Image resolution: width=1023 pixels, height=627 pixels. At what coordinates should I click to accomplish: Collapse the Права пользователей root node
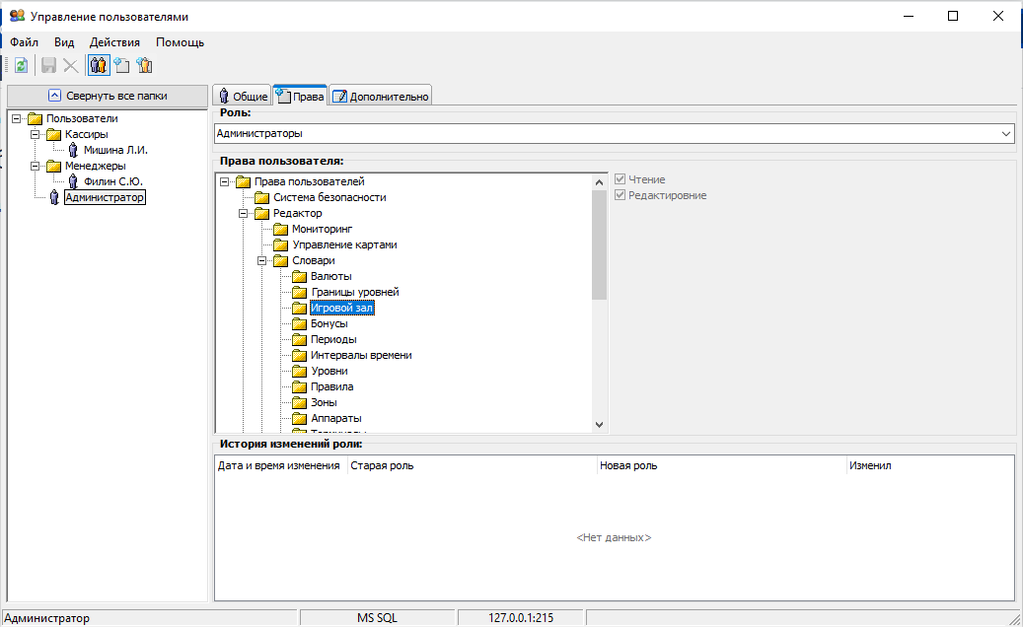pos(225,181)
